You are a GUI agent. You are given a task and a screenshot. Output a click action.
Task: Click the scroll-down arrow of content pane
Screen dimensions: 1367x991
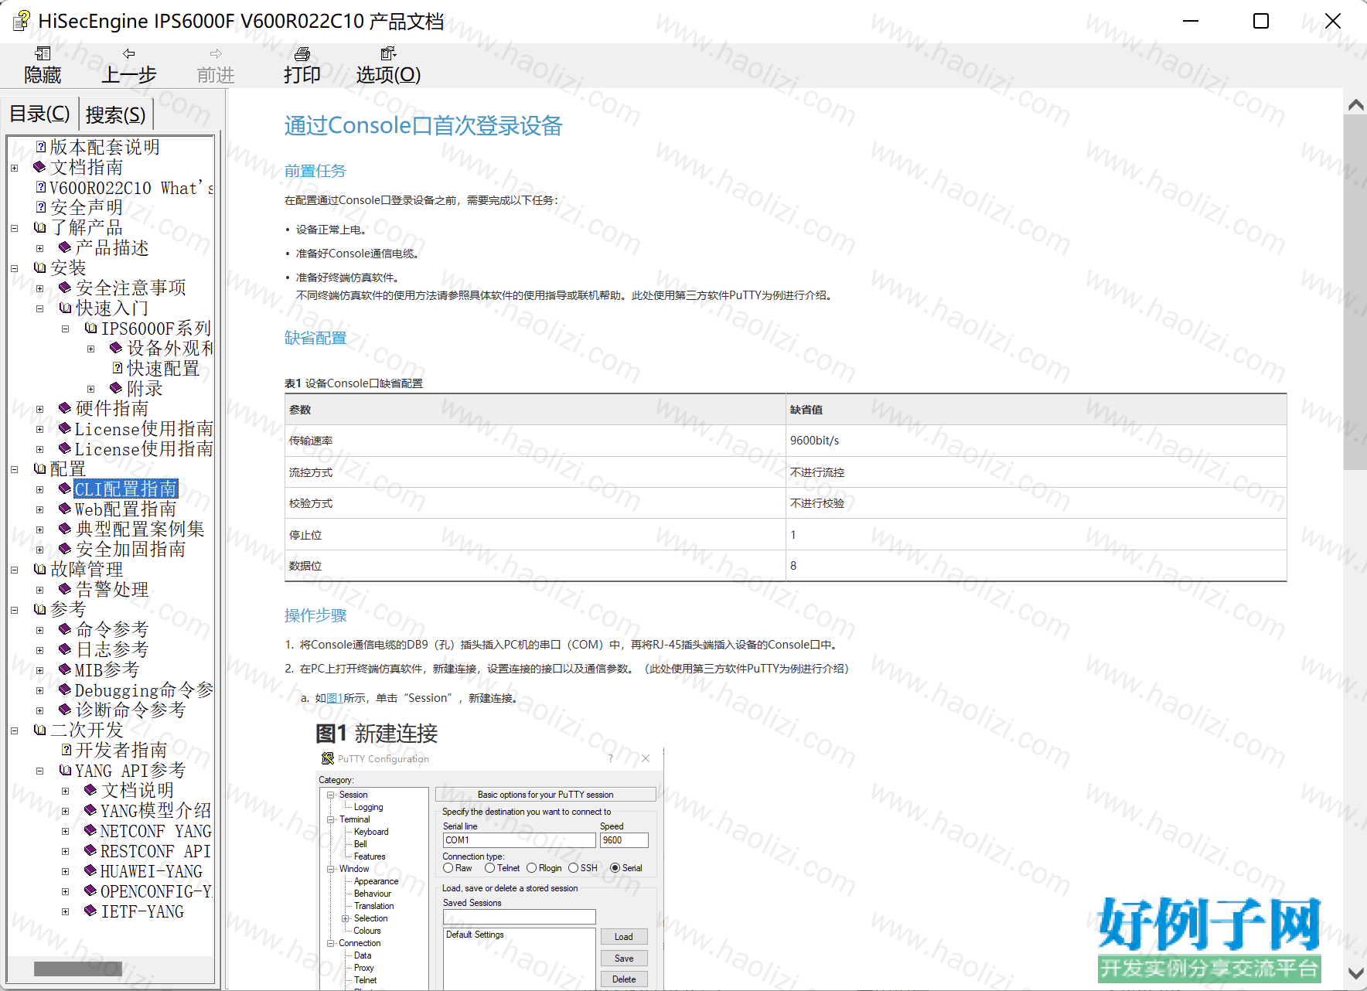pyautogui.click(x=1355, y=973)
